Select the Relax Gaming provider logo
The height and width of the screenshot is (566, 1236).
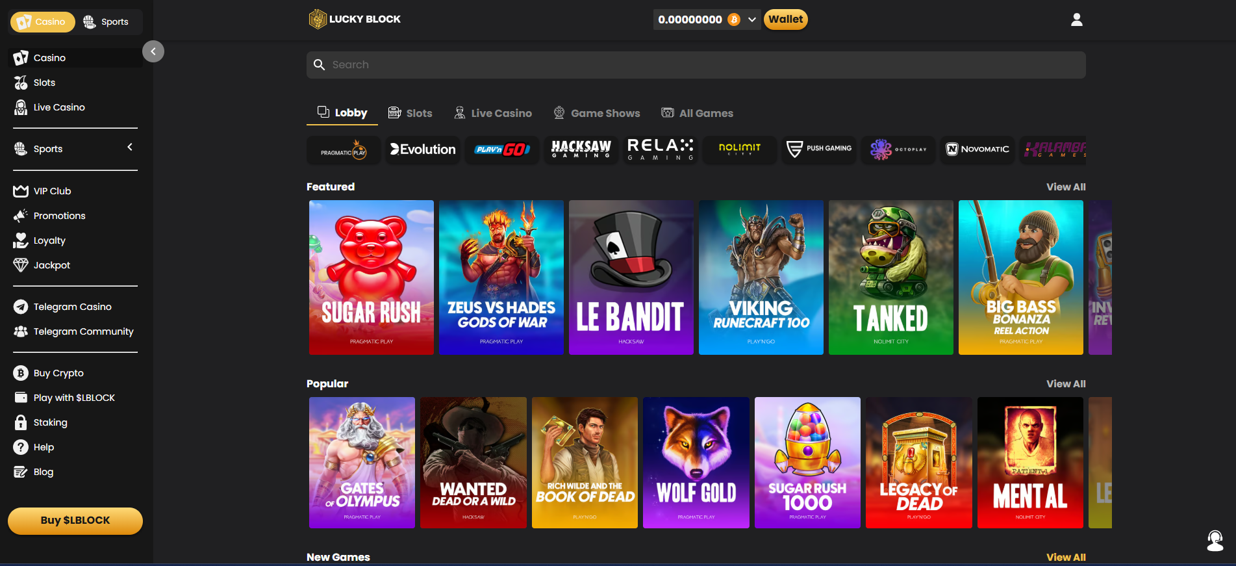pyautogui.click(x=661, y=149)
